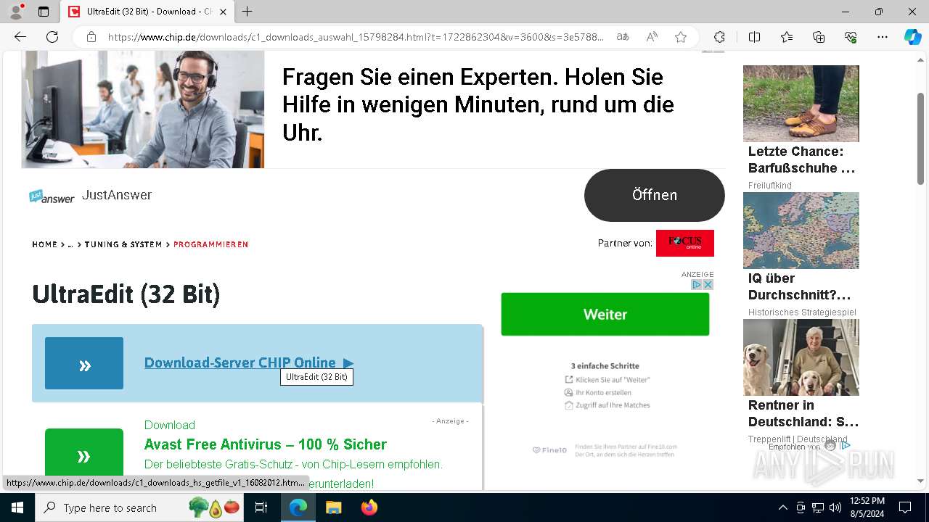The height and width of the screenshot is (522, 929).
Task: Go back with the browser back arrow
Action: (x=20, y=37)
